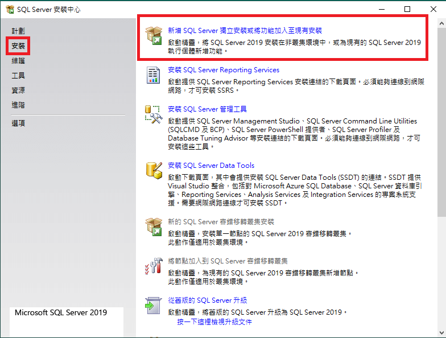
Task: Click the add node to cluster icon
Action: pyautogui.click(x=154, y=265)
